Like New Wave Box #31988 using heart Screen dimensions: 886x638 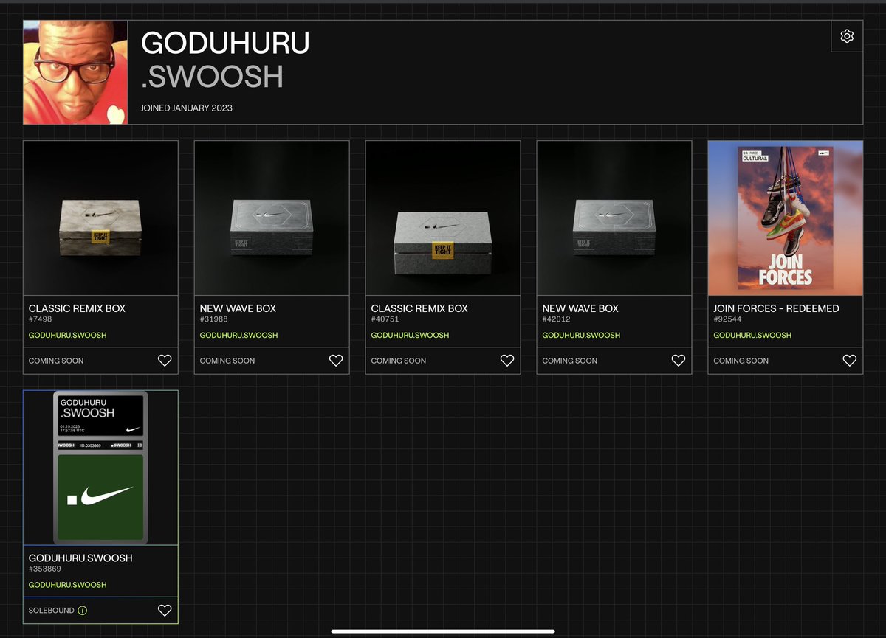click(x=336, y=361)
